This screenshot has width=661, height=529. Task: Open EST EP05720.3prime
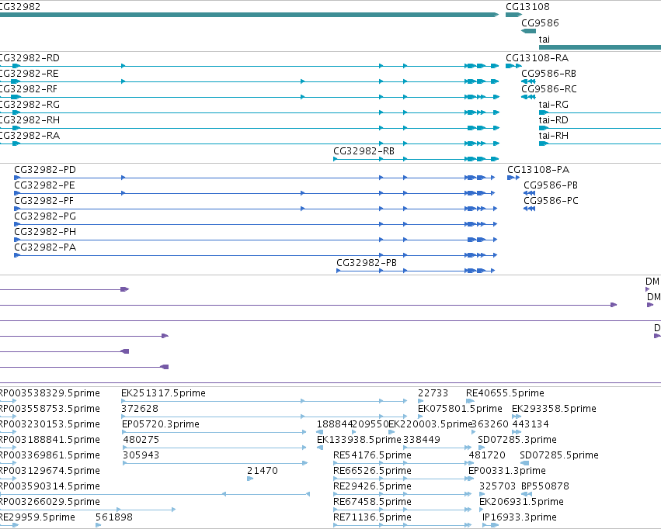(x=161, y=424)
